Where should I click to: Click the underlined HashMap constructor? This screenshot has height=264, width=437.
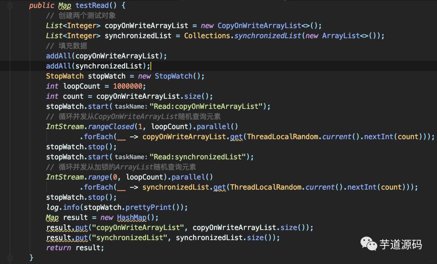tap(132, 217)
